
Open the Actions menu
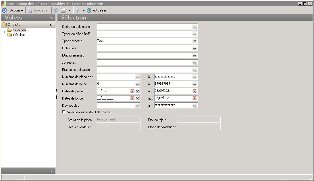(x=16, y=10)
